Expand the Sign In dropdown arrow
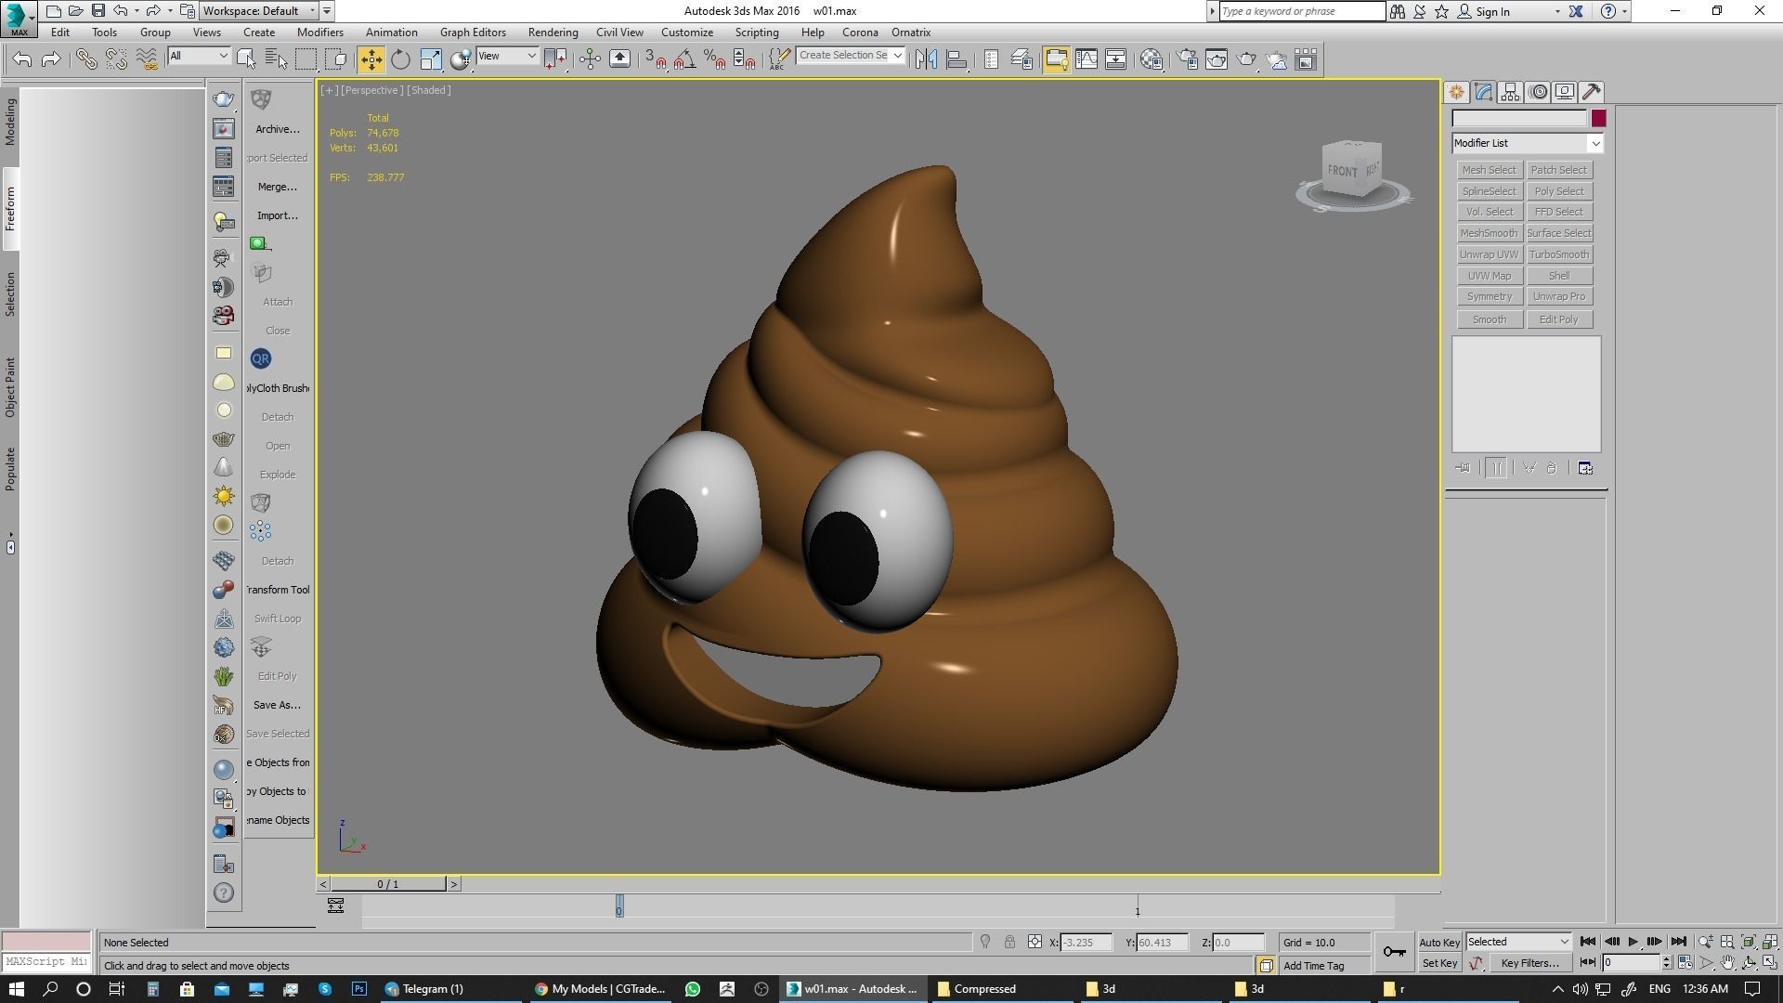The width and height of the screenshot is (1783, 1003). [1557, 11]
